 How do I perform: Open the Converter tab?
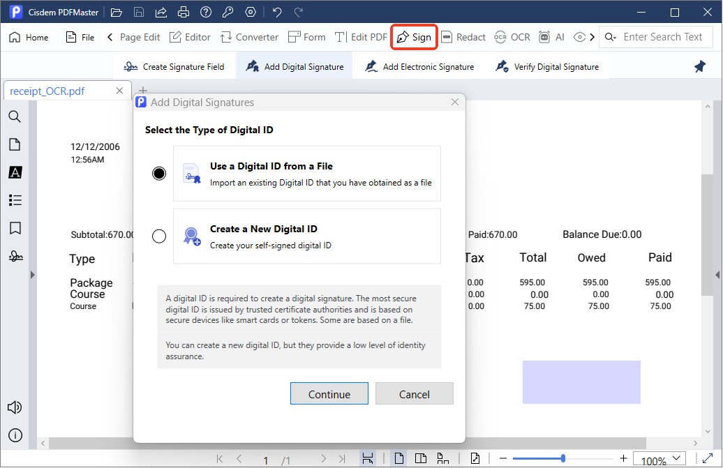249,37
